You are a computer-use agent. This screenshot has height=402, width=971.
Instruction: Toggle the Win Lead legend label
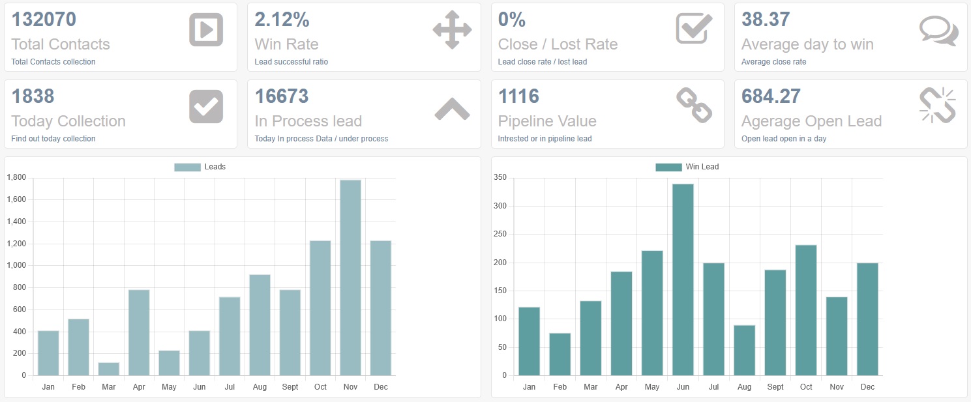702,167
